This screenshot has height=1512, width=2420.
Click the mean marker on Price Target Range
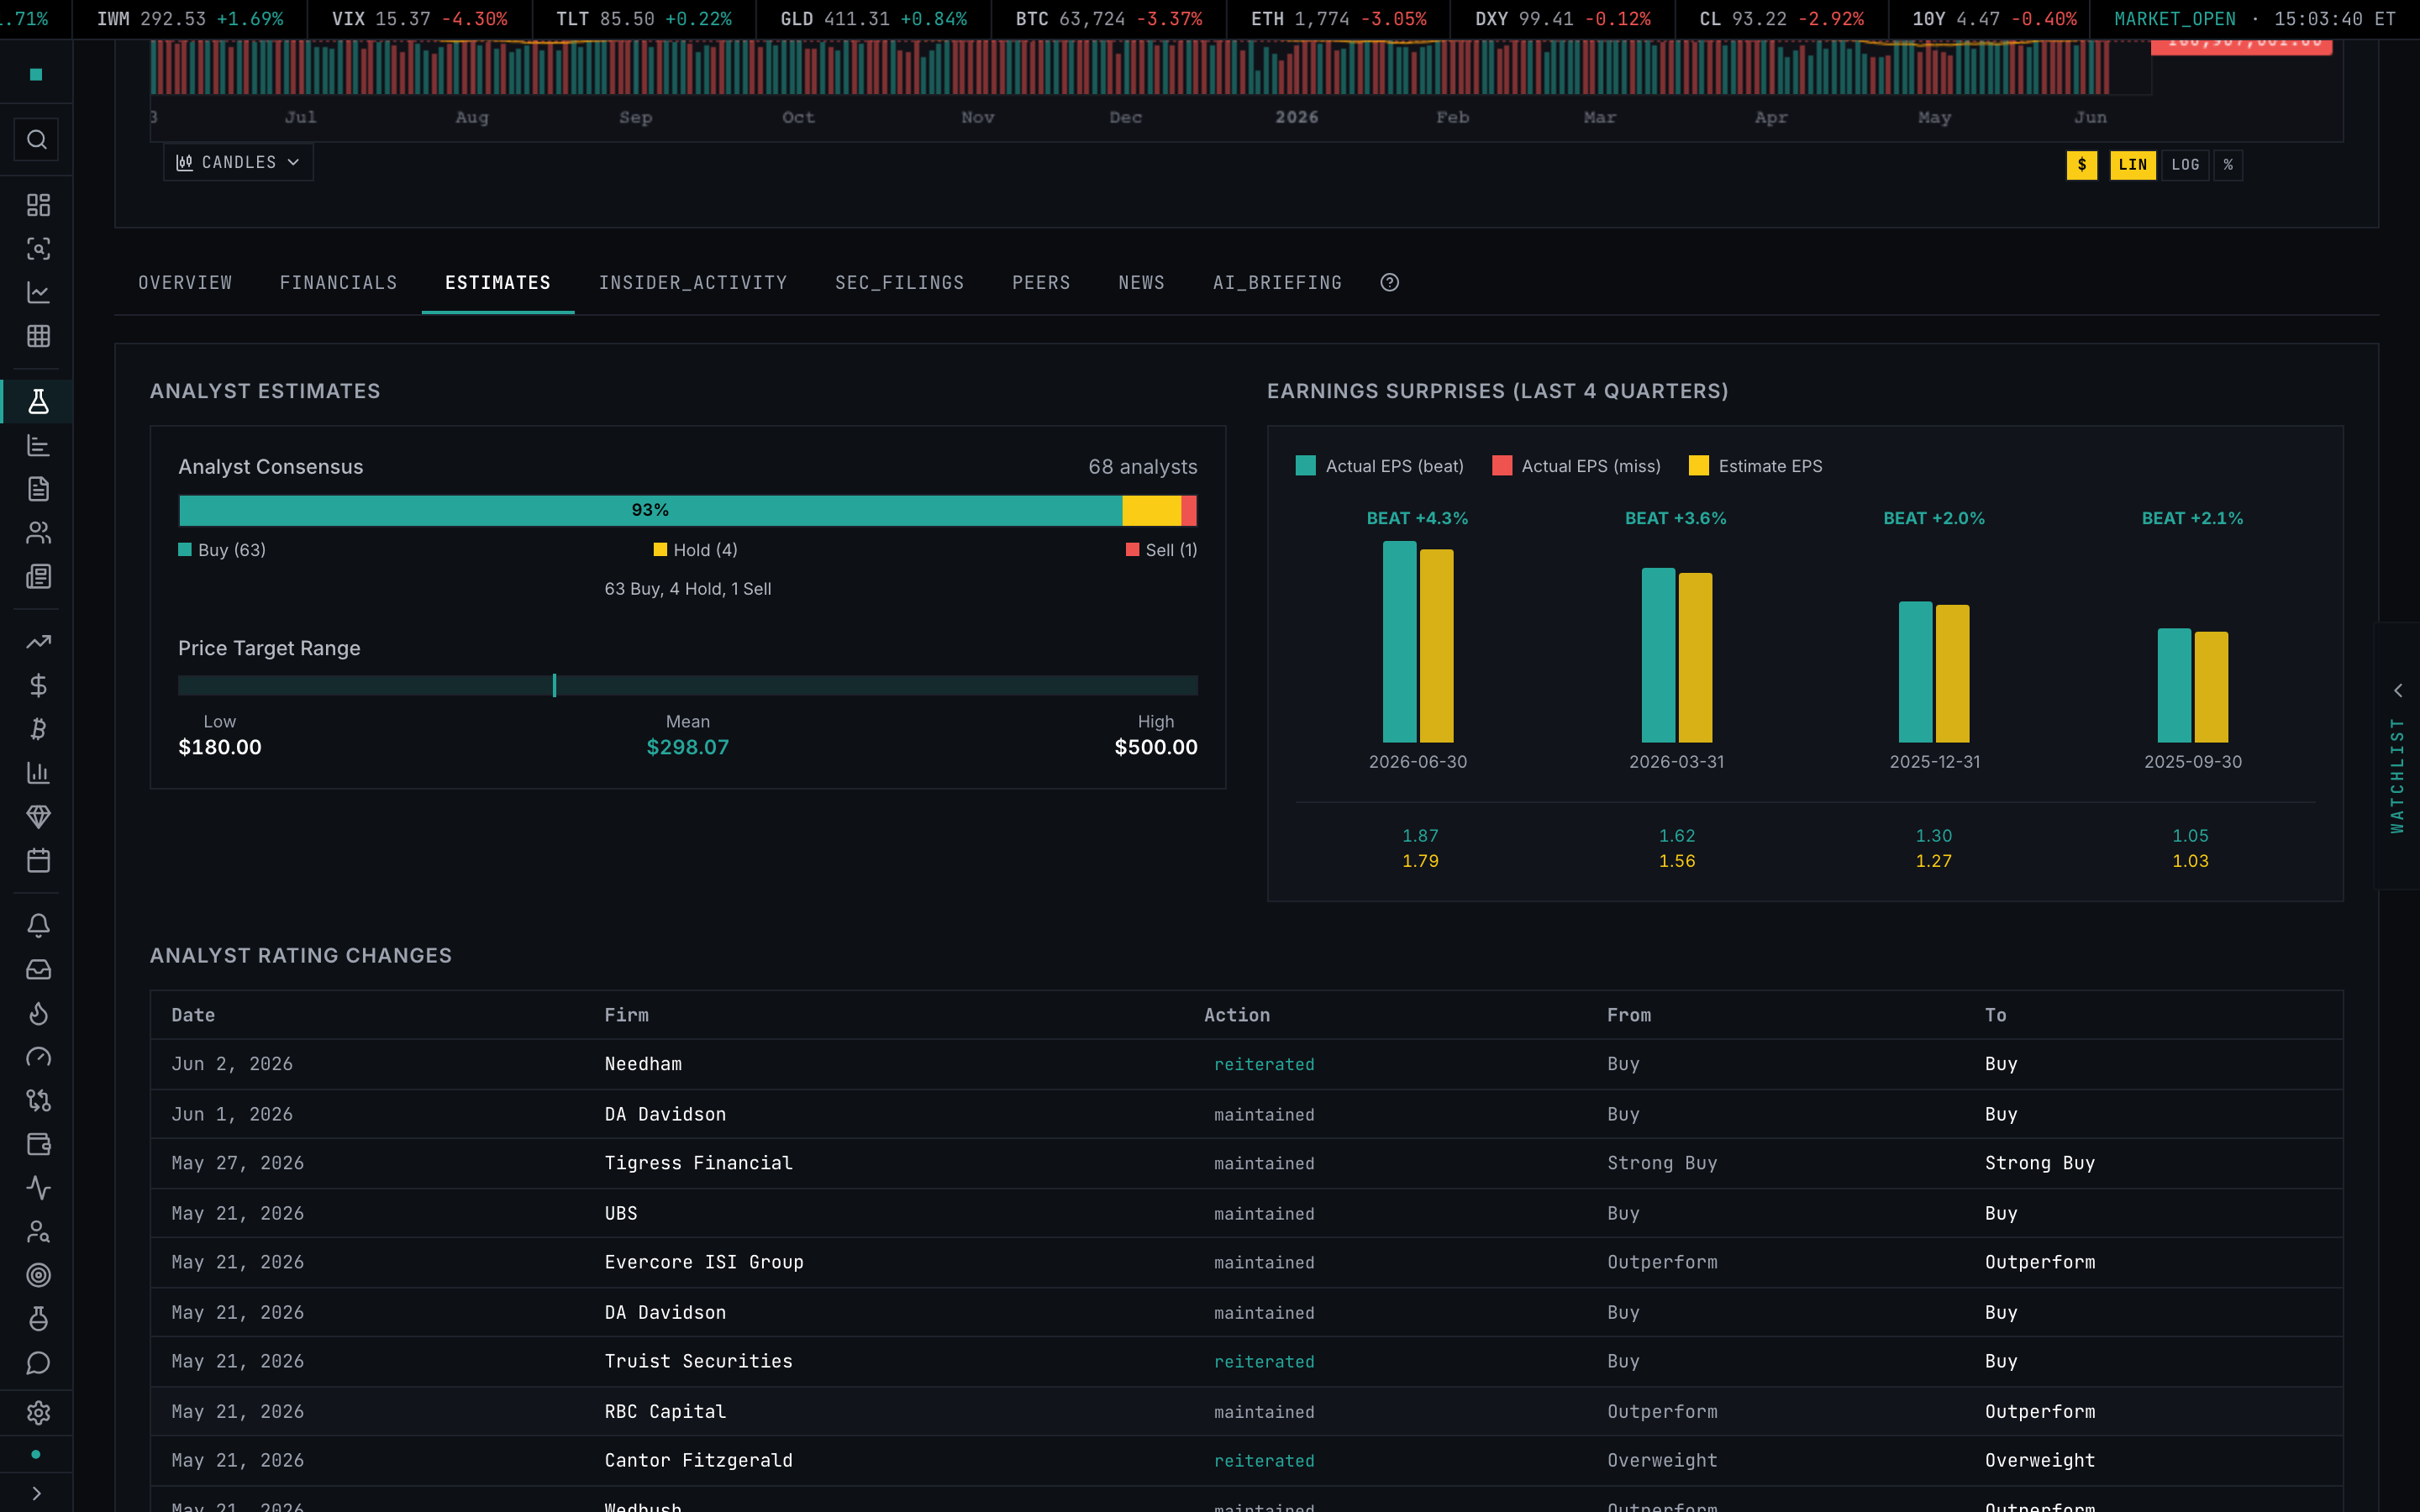[x=554, y=685]
